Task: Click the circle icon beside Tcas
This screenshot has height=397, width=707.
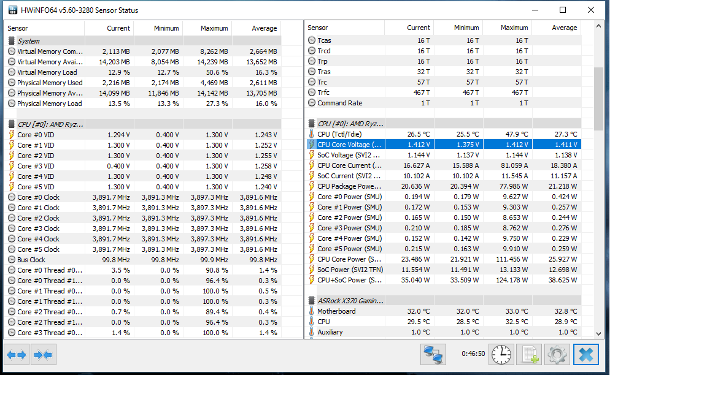Action: pyautogui.click(x=312, y=40)
